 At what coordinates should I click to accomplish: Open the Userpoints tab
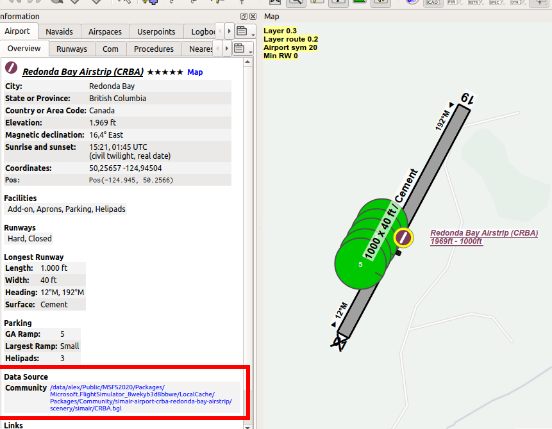156,31
